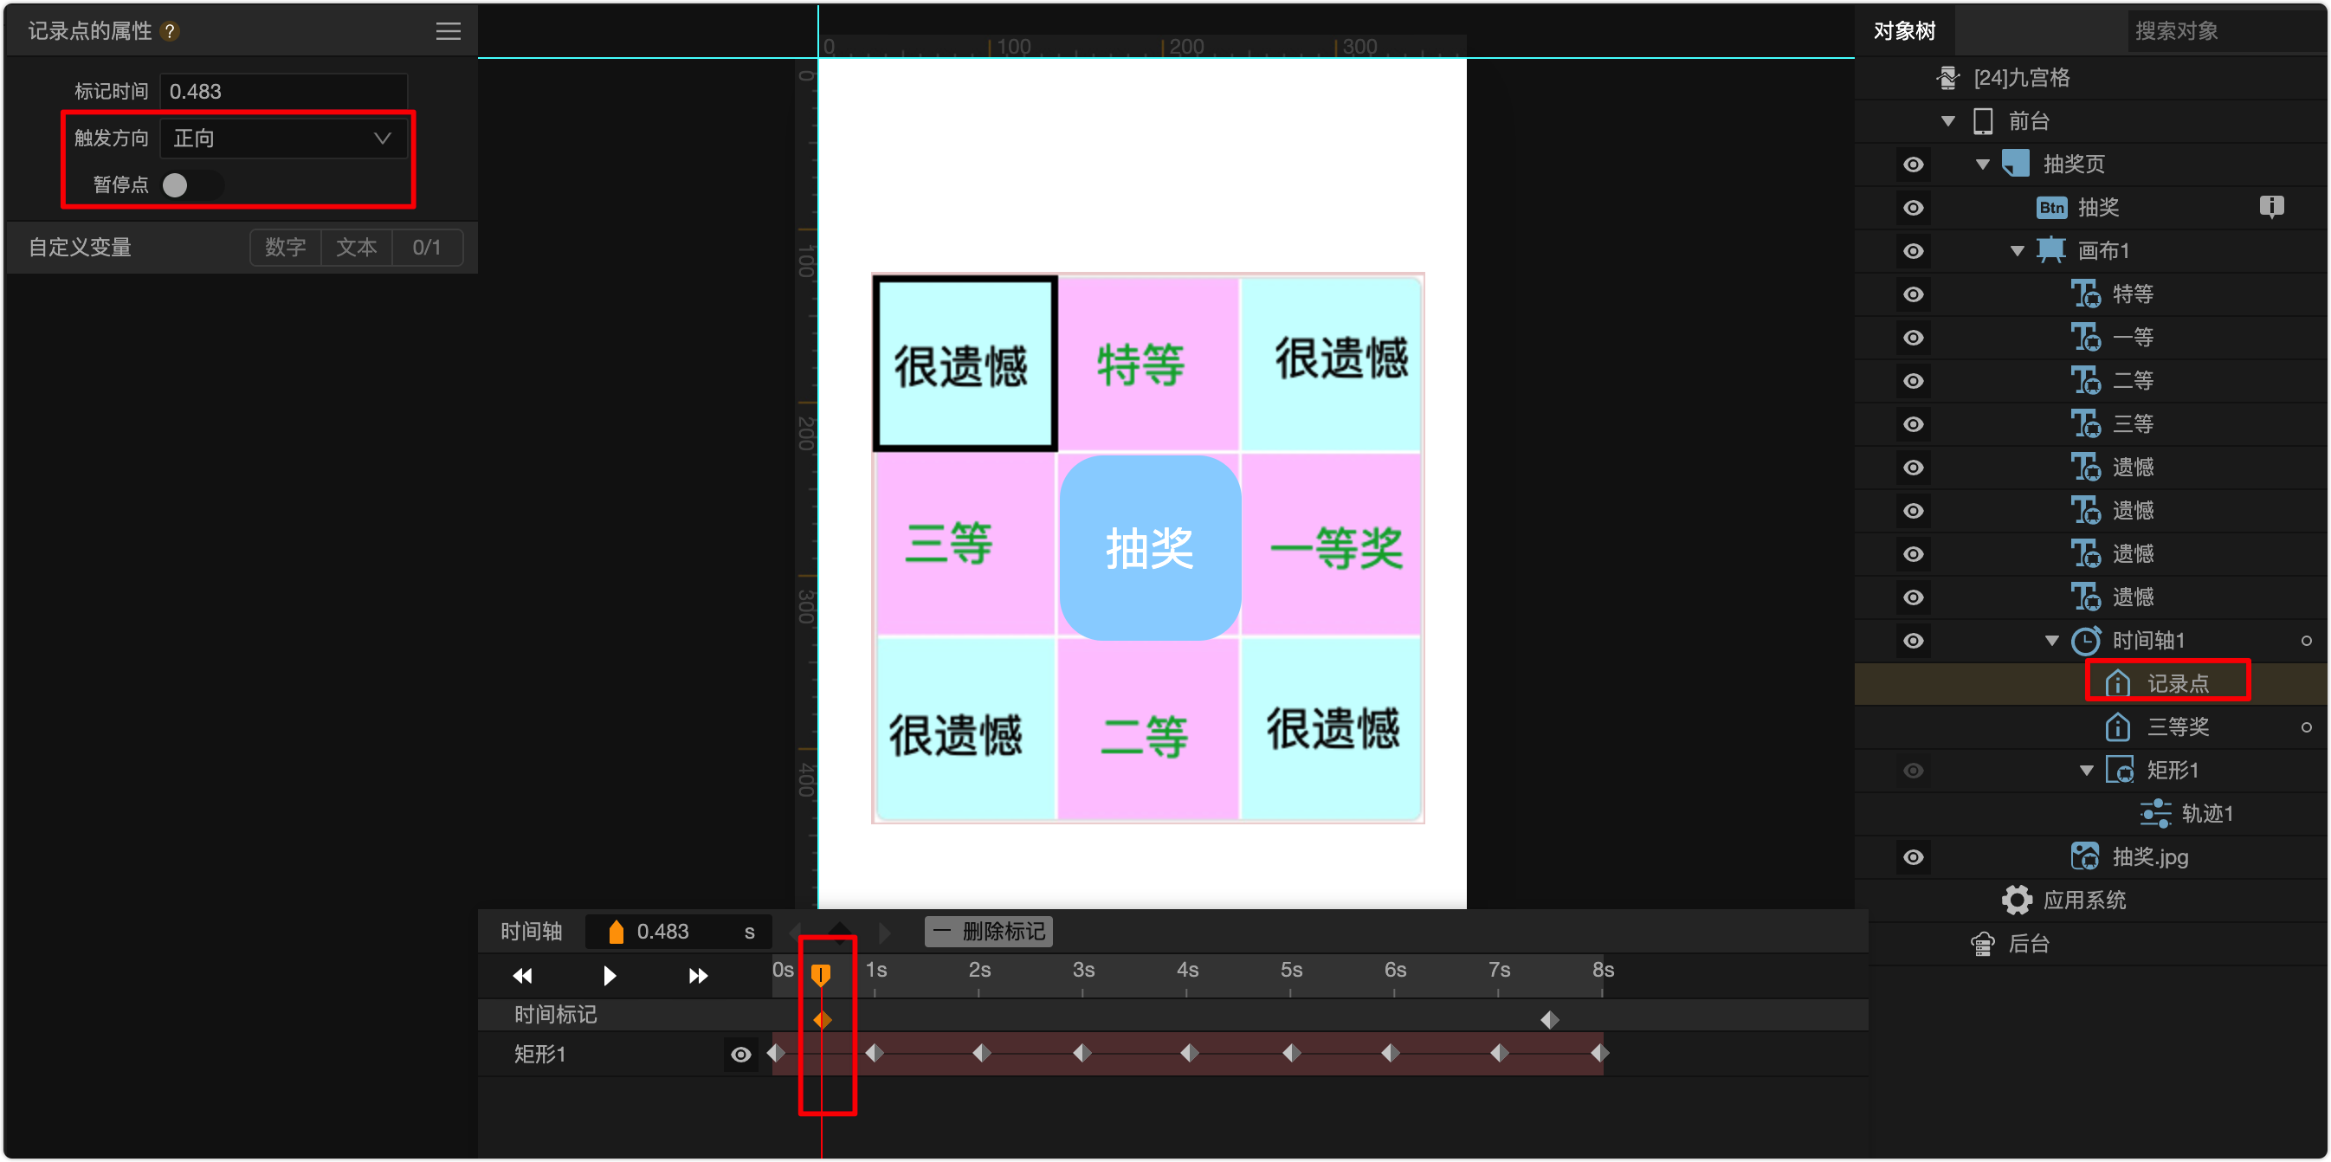Hide the 特等 text layer
Image resolution: width=2331 pixels, height=1162 pixels.
coord(1913,294)
